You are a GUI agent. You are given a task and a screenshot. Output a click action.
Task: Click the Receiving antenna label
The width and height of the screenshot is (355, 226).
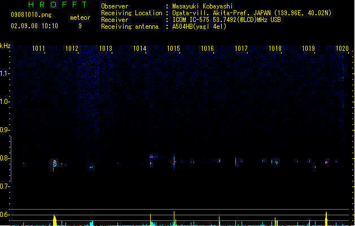pos(130,27)
